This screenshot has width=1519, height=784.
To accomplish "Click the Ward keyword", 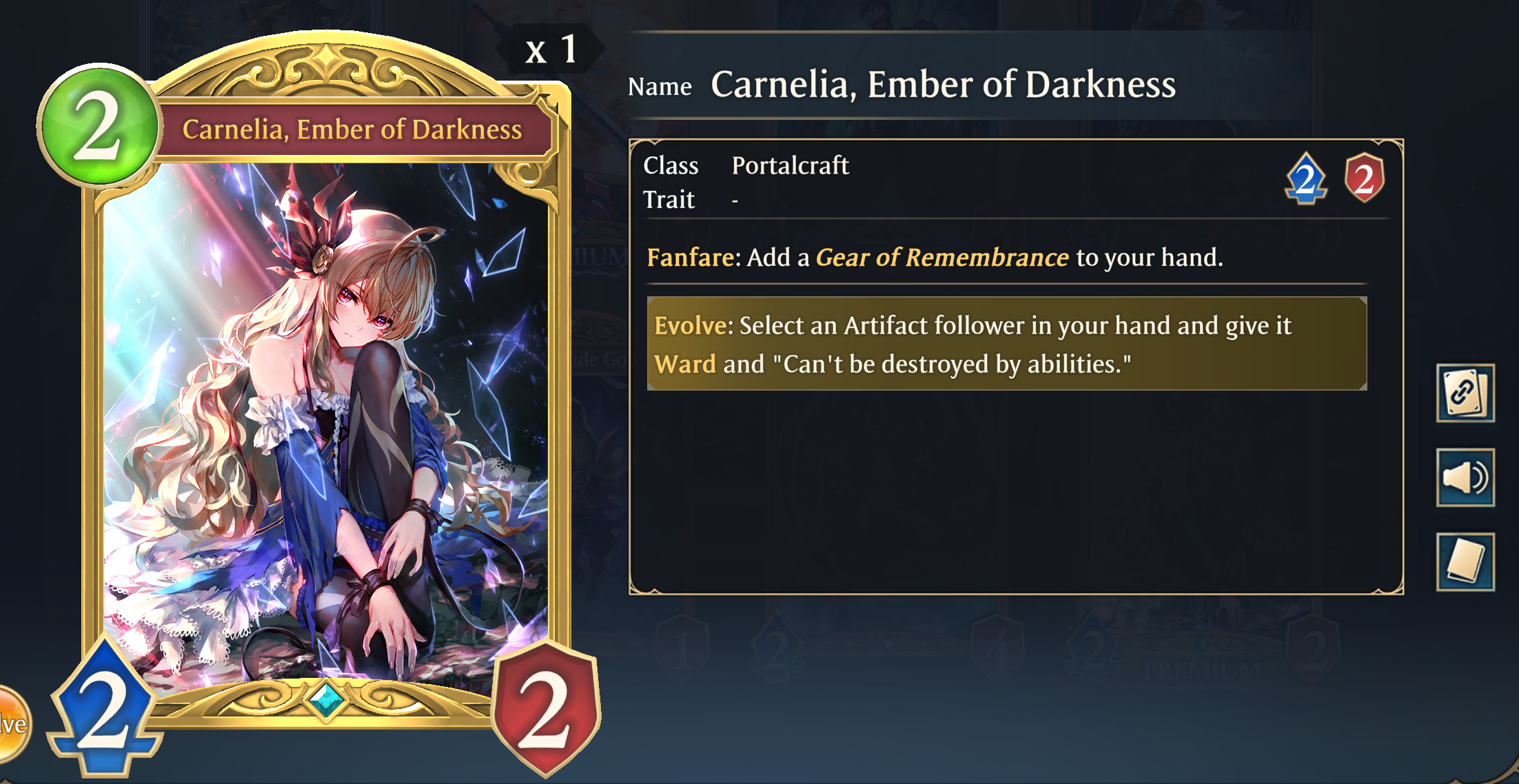I will [685, 364].
